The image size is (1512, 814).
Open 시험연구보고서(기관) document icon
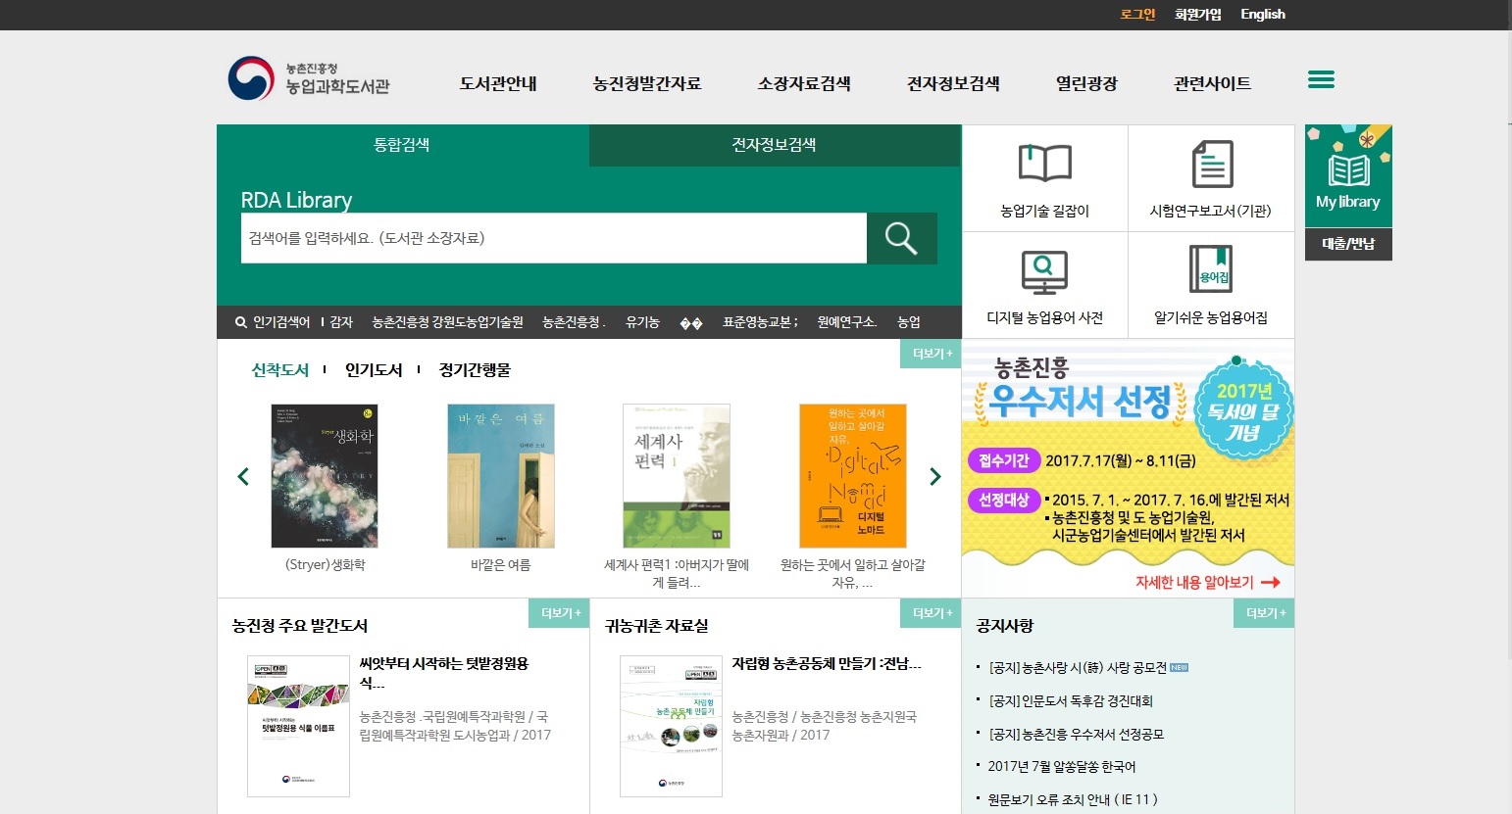(x=1212, y=164)
